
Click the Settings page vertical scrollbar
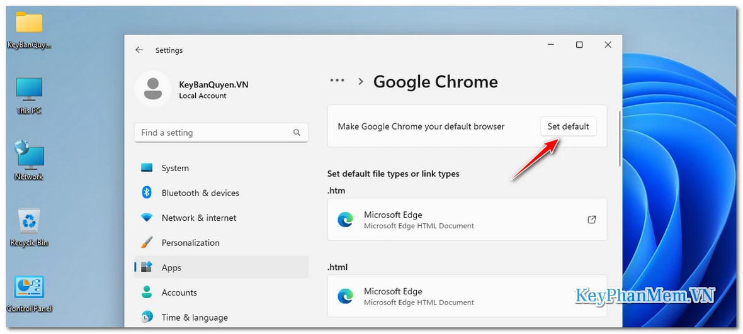[620, 138]
